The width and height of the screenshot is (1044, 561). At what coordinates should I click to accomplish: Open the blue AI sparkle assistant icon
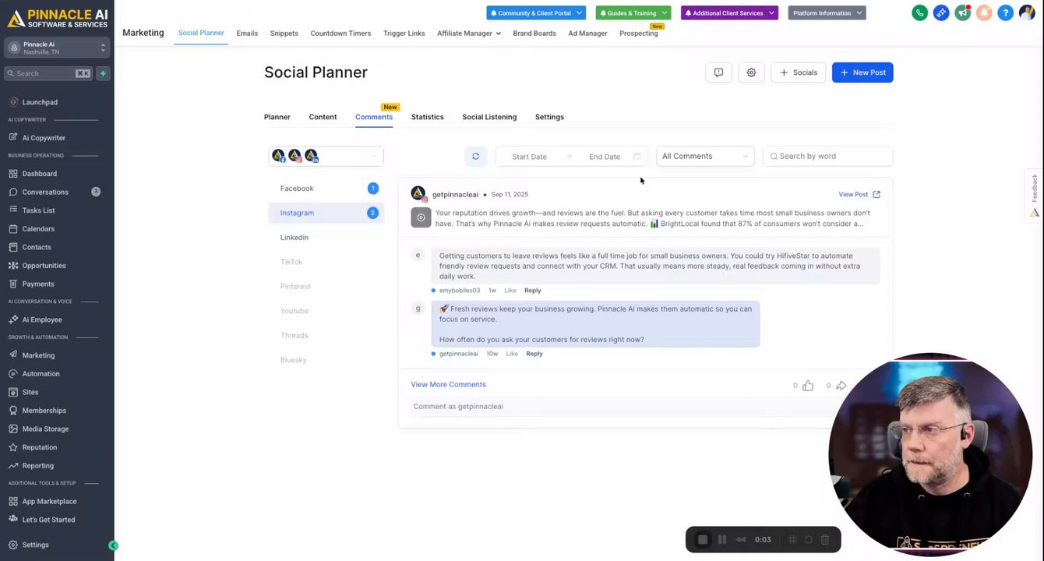point(941,12)
